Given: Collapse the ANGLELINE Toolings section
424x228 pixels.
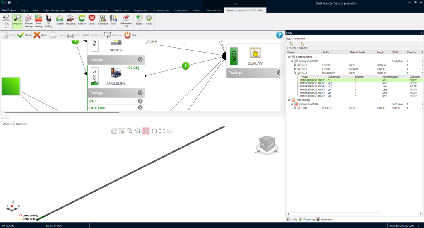Looking at the screenshot, I should coord(140,93).
